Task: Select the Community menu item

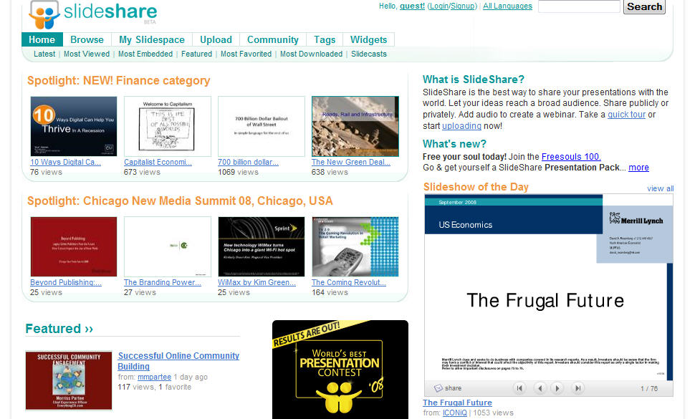Action: 272,39
